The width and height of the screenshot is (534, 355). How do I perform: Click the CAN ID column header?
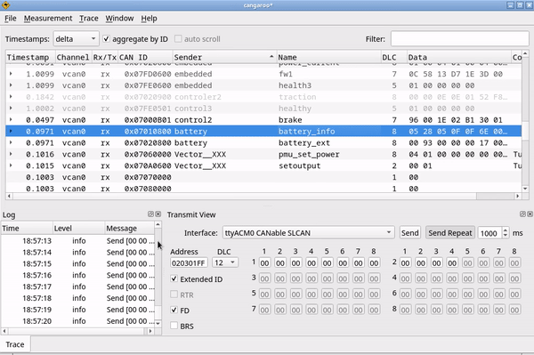145,57
